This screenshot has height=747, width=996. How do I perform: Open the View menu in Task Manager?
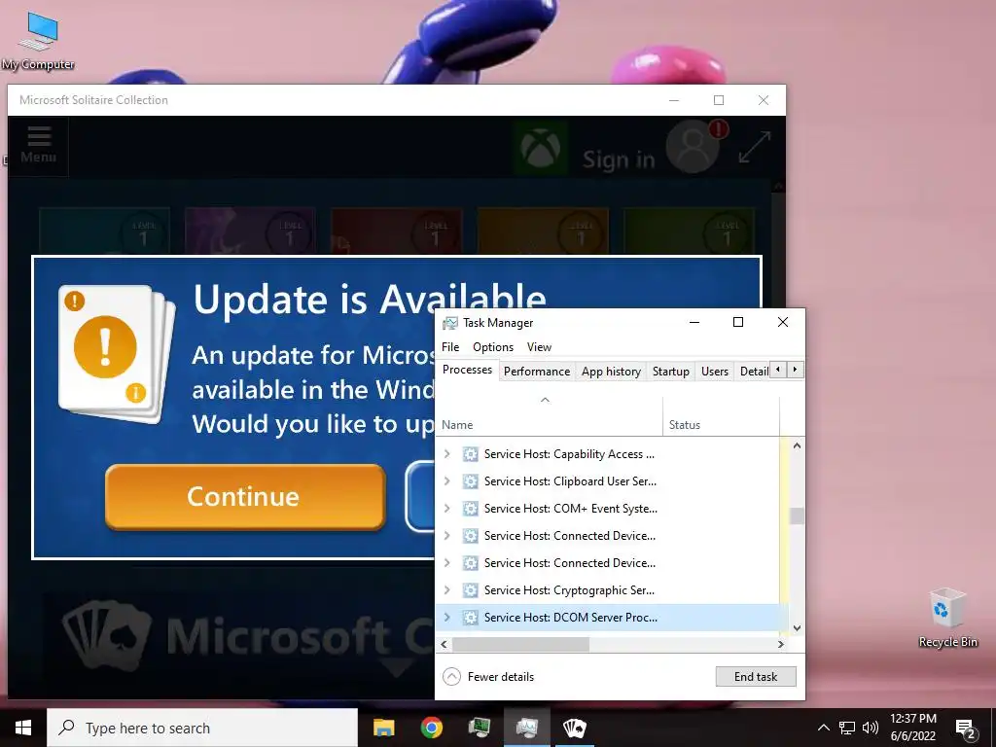539,347
